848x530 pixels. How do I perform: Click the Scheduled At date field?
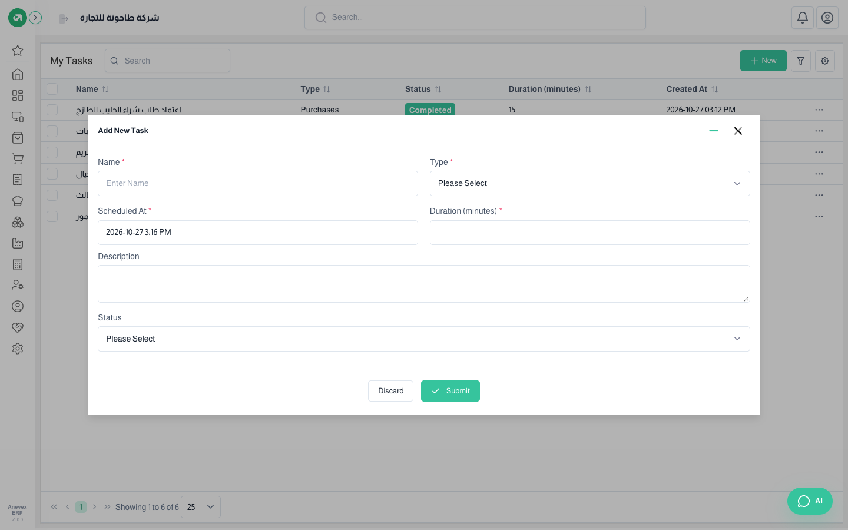click(258, 233)
